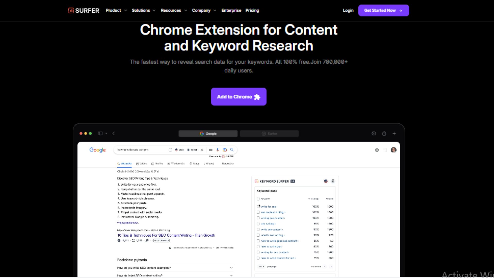This screenshot has width=494, height=278.
Task: Go to next page of keyword ideas
Action: point(331,267)
